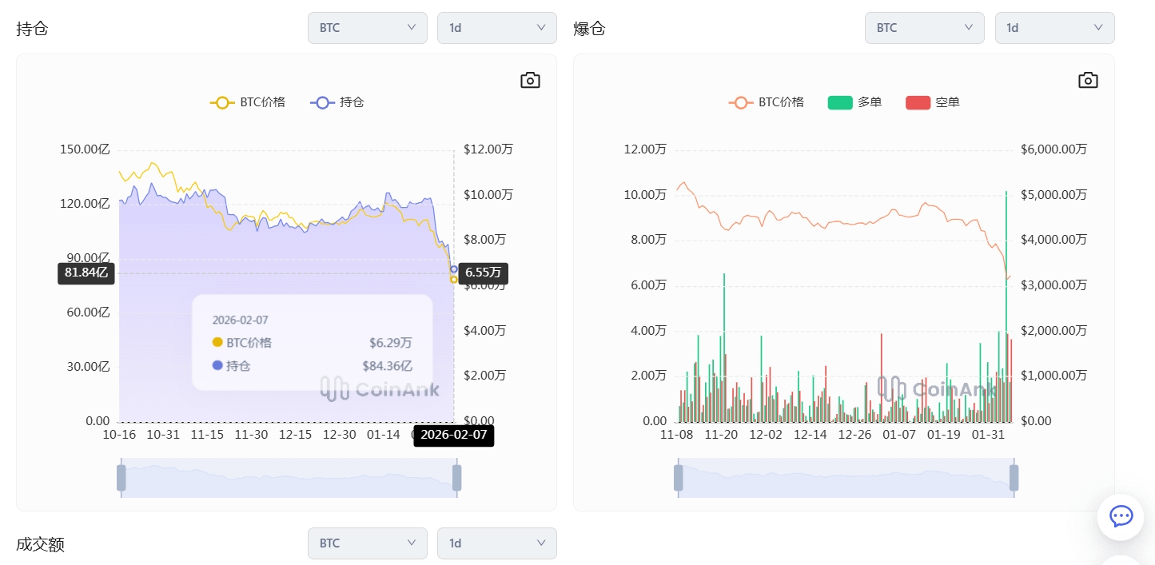Toggle the BTC价格 series in the 持仓 legend
This screenshot has width=1155, height=565.
pyautogui.click(x=248, y=102)
